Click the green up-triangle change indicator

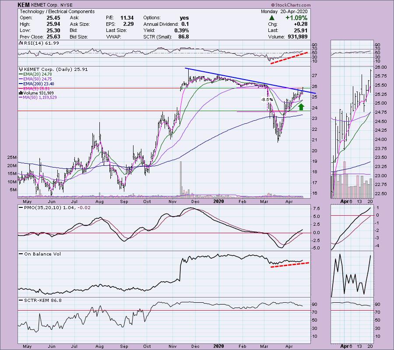pyautogui.click(x=271, y=18)
